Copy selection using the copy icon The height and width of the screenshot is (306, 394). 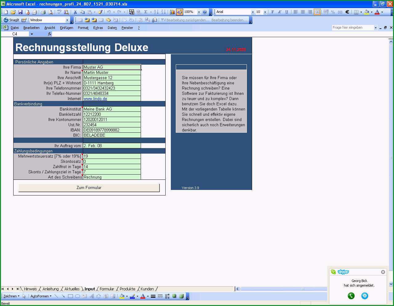pos(82,12)
